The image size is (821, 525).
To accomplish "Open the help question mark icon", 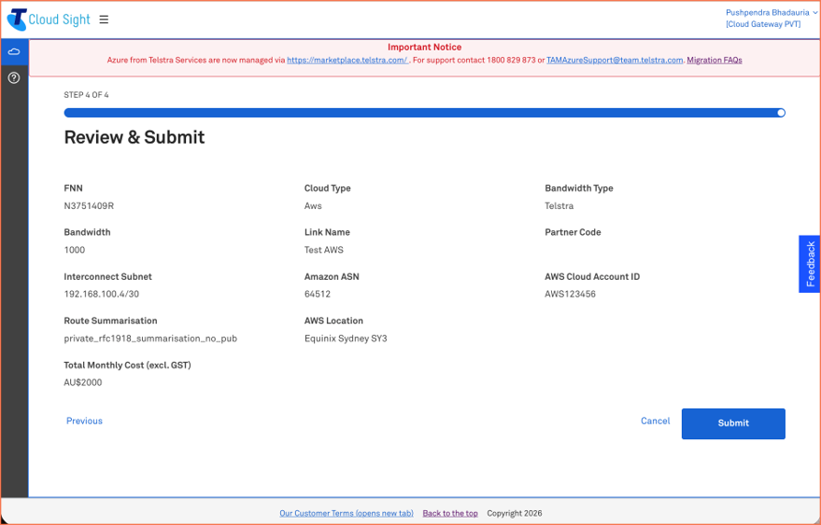I will (x=14, y=78).
